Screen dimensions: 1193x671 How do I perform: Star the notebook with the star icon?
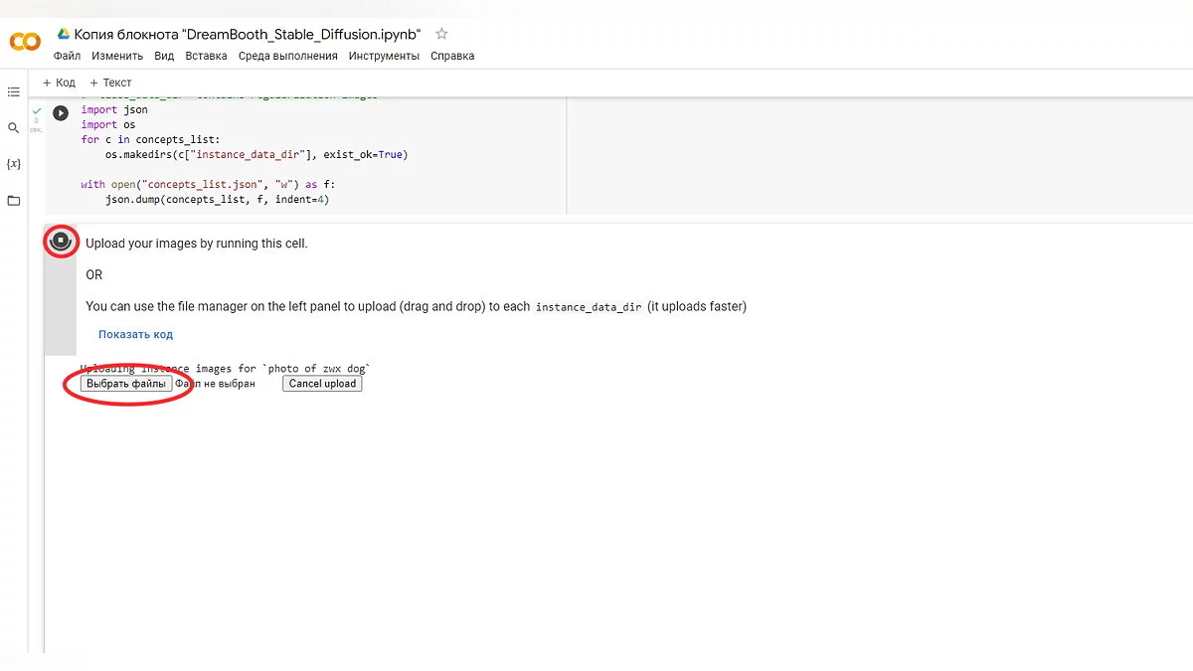pos(442,34)
